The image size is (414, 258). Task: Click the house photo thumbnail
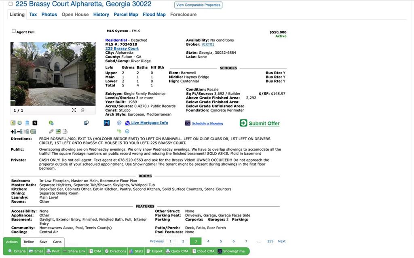[53, 74]
